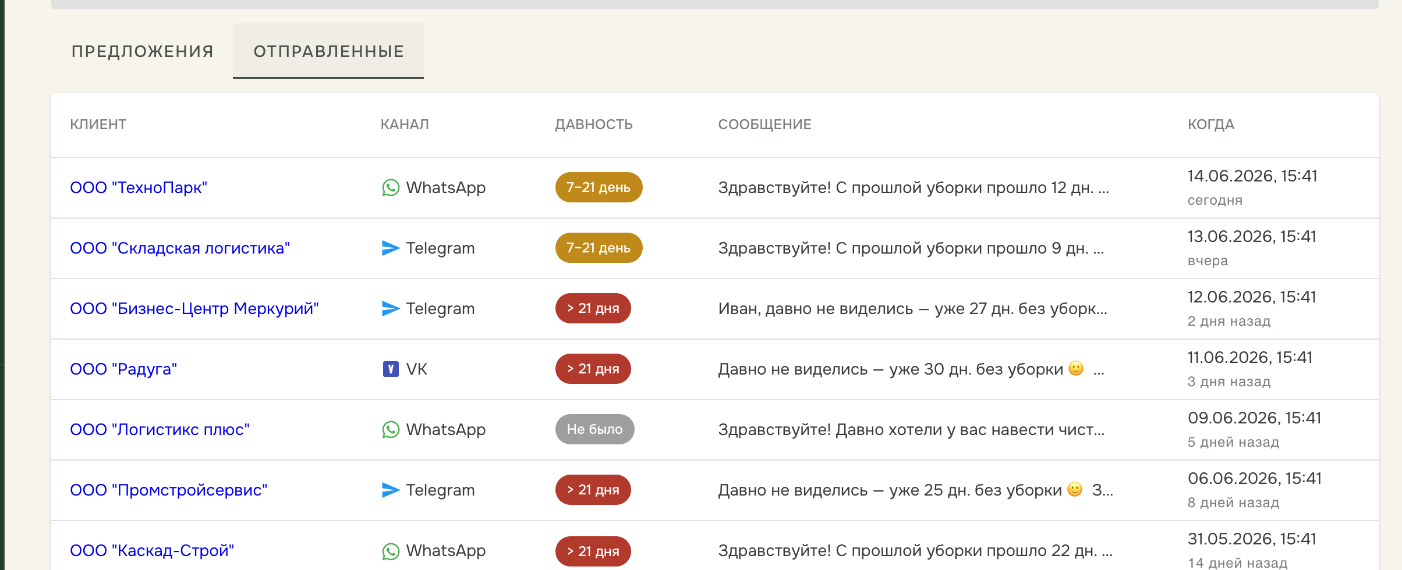Click message "уже 25 дн. без уборки"
Viewport: 1402px width, 570px height.
click(x=916, y=490)
